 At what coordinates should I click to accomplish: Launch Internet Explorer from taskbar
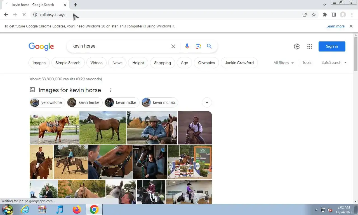pos(25,209)
